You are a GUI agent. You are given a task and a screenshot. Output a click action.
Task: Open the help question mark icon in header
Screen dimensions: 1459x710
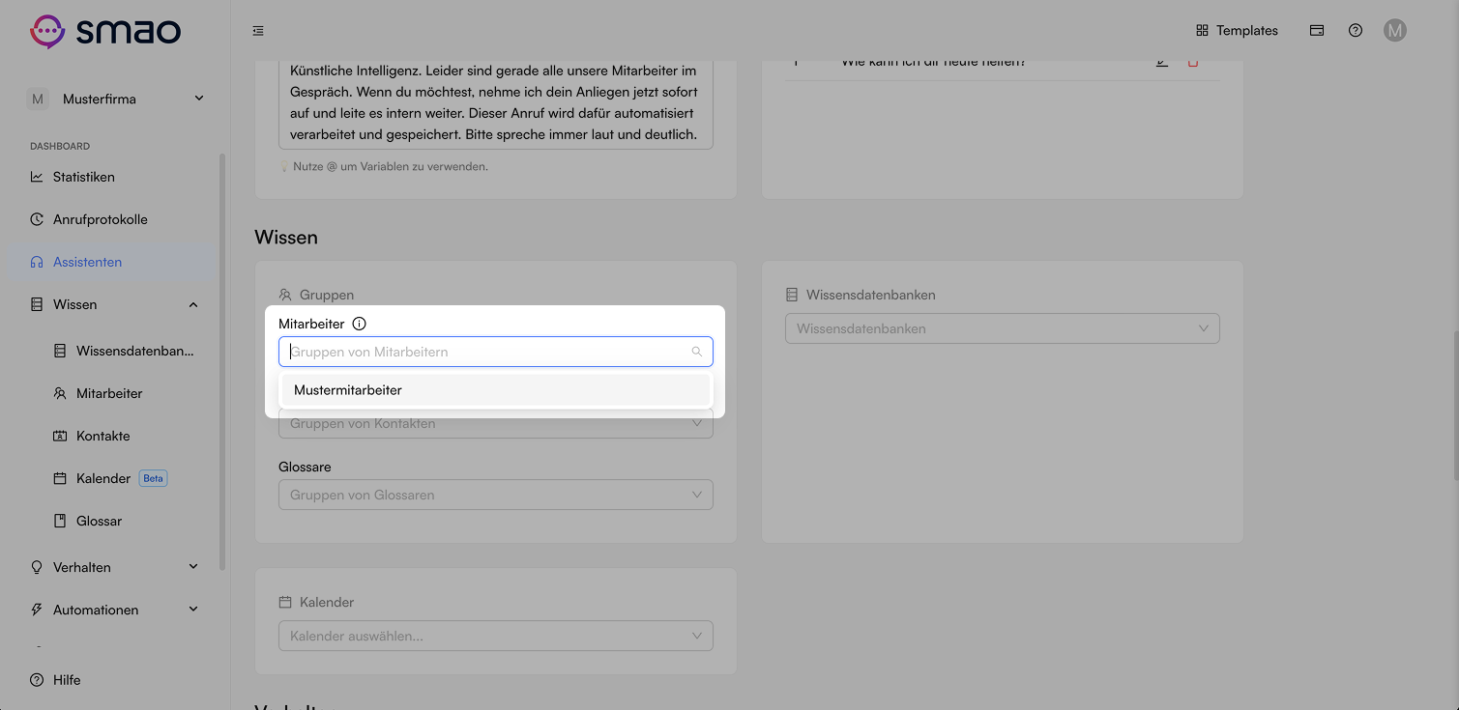1356,31
